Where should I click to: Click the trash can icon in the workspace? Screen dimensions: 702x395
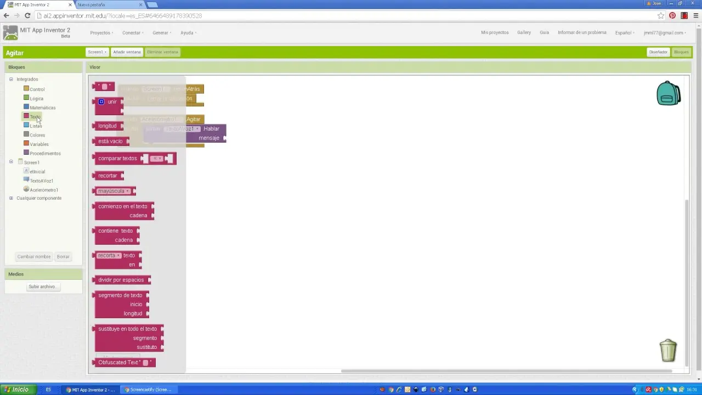pyautogui.click(x=668, y=351)
